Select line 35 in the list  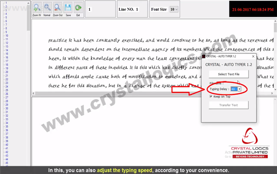pos(7,126)
